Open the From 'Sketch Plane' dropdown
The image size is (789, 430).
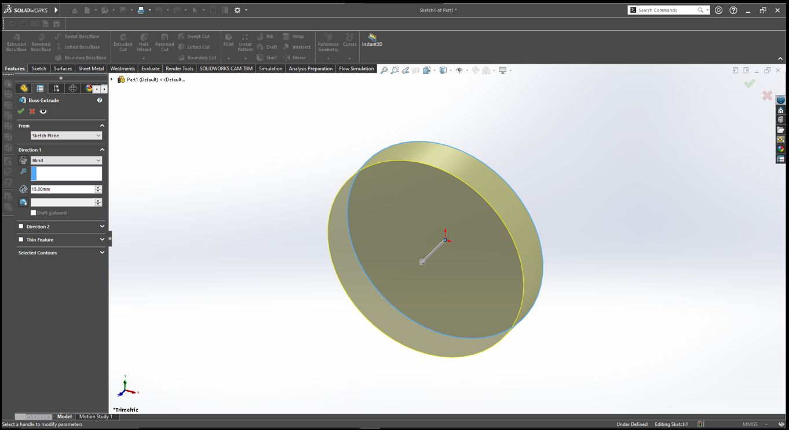(66, 136)
